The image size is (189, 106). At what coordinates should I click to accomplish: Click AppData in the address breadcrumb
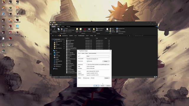(71, 36)
